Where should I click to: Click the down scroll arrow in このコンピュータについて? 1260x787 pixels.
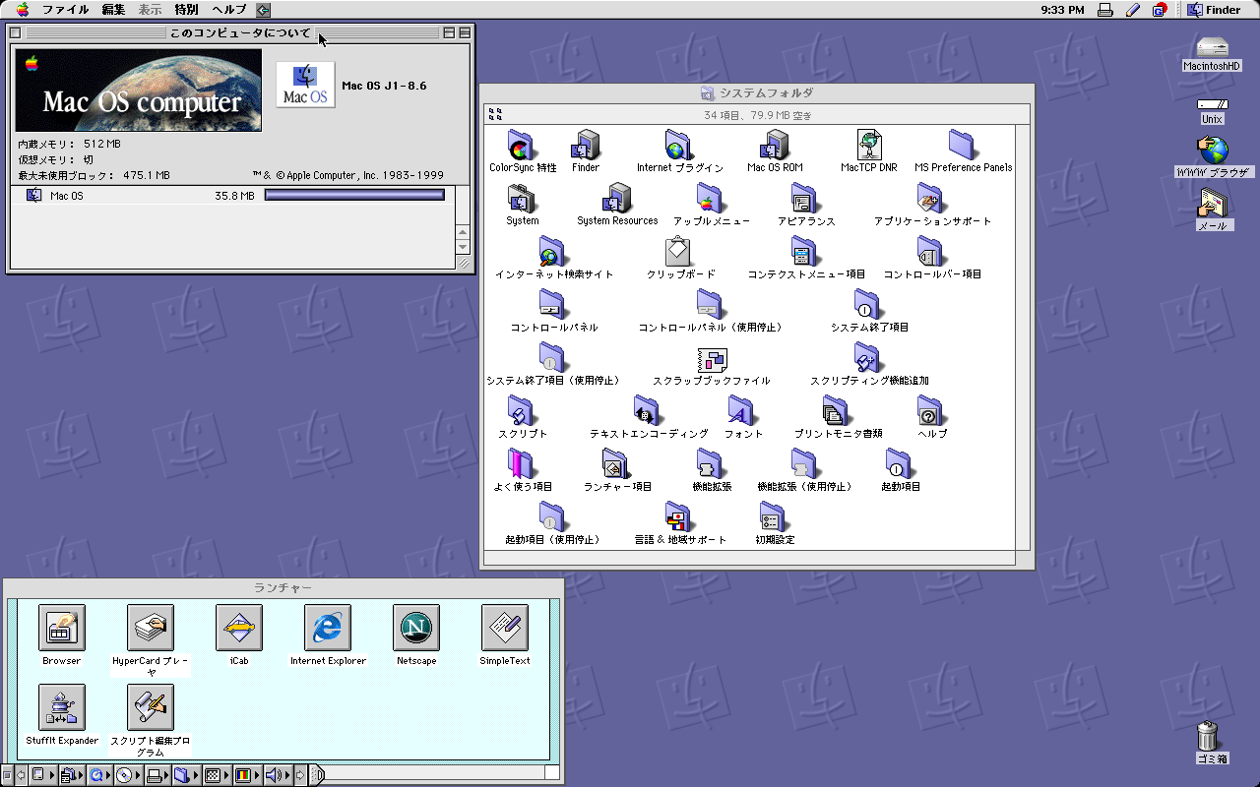[463, 248]
